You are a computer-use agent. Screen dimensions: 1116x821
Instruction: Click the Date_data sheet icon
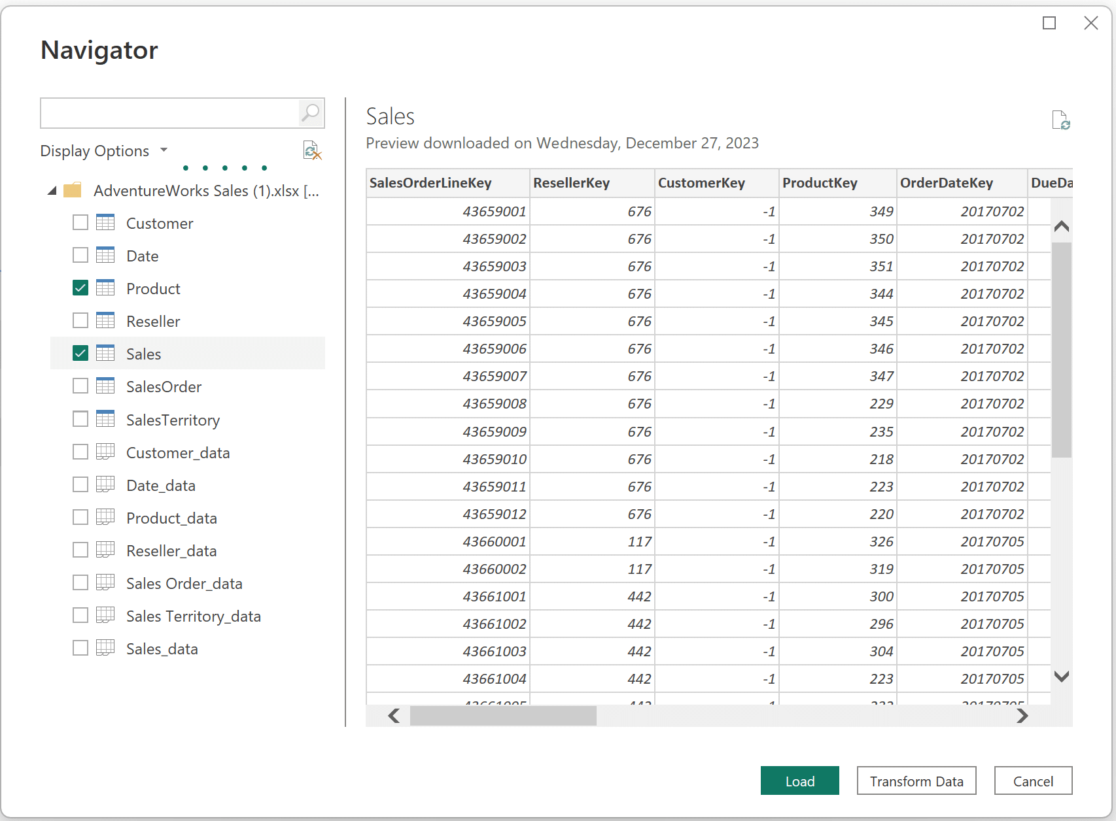pyautogui.click(x=105, y=484)
